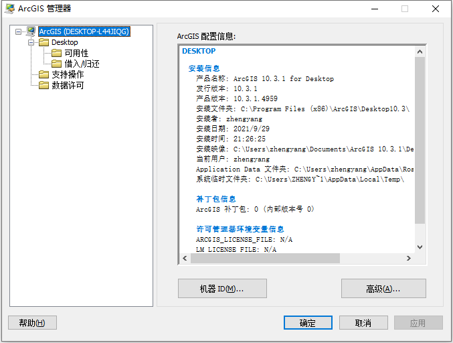Select ArcGIS (DESKTOP-L44JIQG) tree item
The image size is (453, 343).
pos(84,31)
